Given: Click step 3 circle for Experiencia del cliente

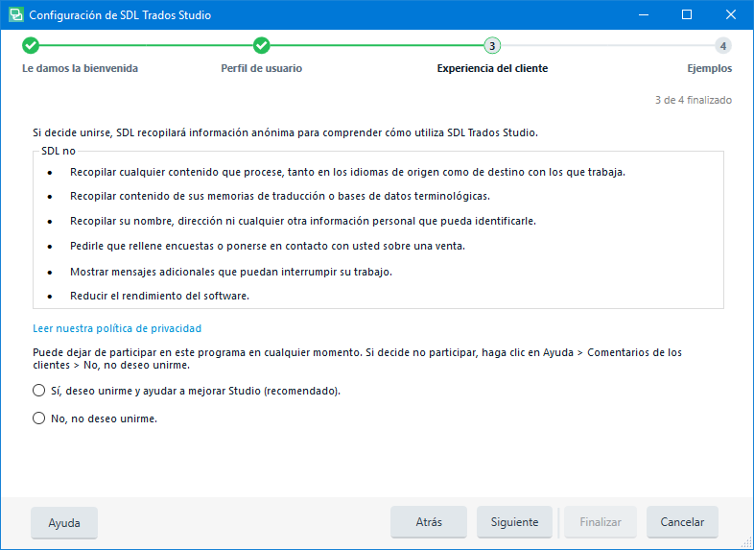Looking at the screenshot, I should pyautogui.click(x=492, y=46).
